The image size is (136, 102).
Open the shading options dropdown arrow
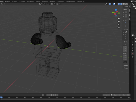(x=129, y=4)
